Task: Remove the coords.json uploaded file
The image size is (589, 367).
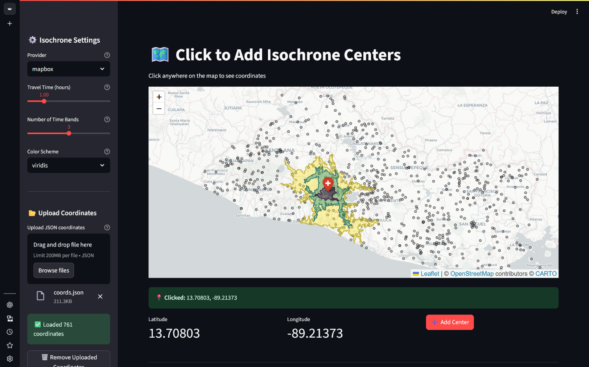Action: [x=100, y=296]
